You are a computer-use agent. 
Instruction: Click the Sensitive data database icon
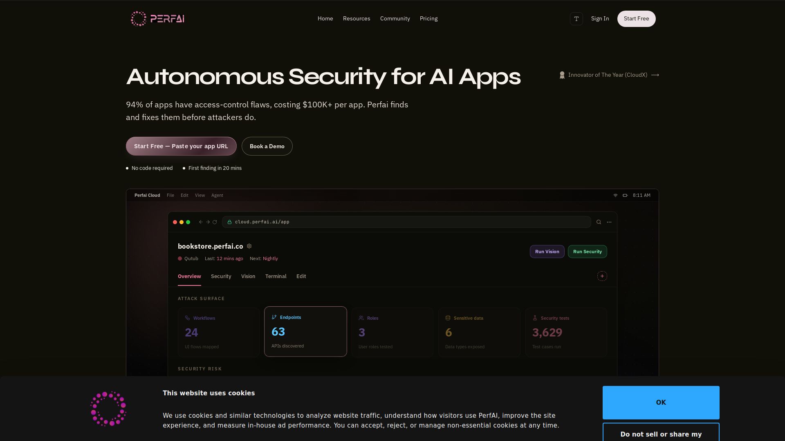(448, 318)
